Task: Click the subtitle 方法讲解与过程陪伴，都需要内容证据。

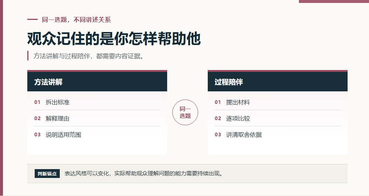Action: (89, 56)
